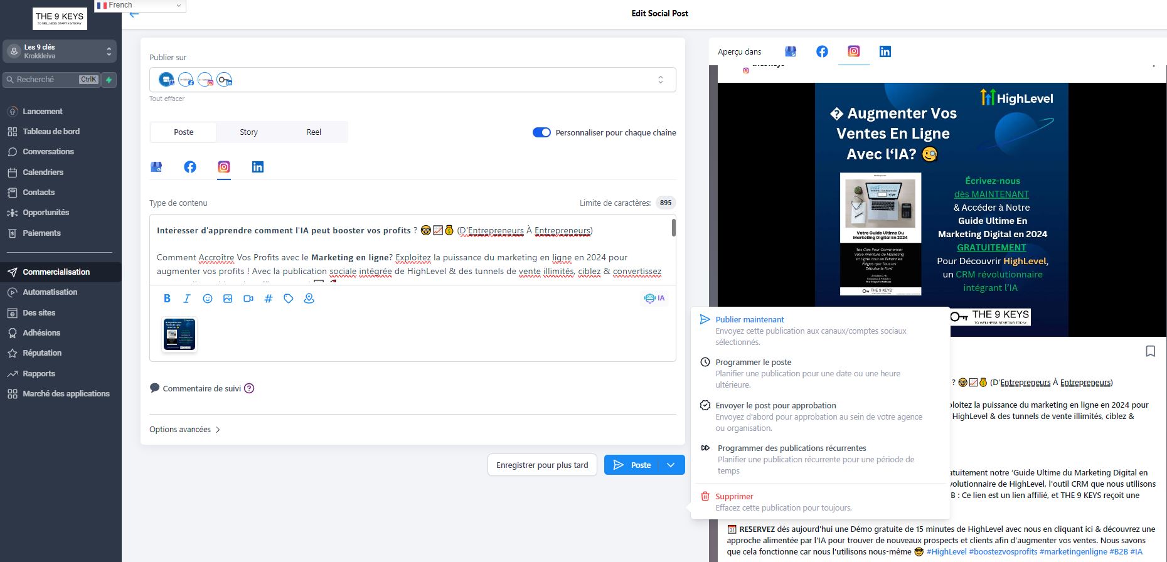Insert a hashtag with the # icon
This screenshot has height=562, width=1167.
tap(269, 299)
